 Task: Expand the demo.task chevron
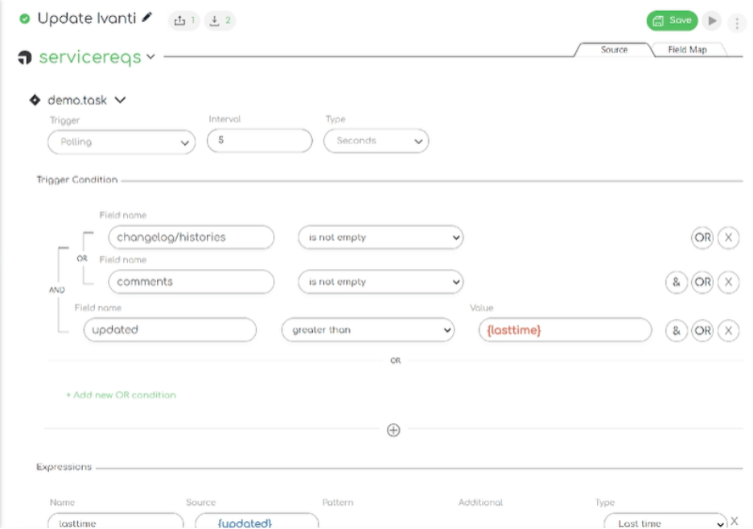(120, 100)
